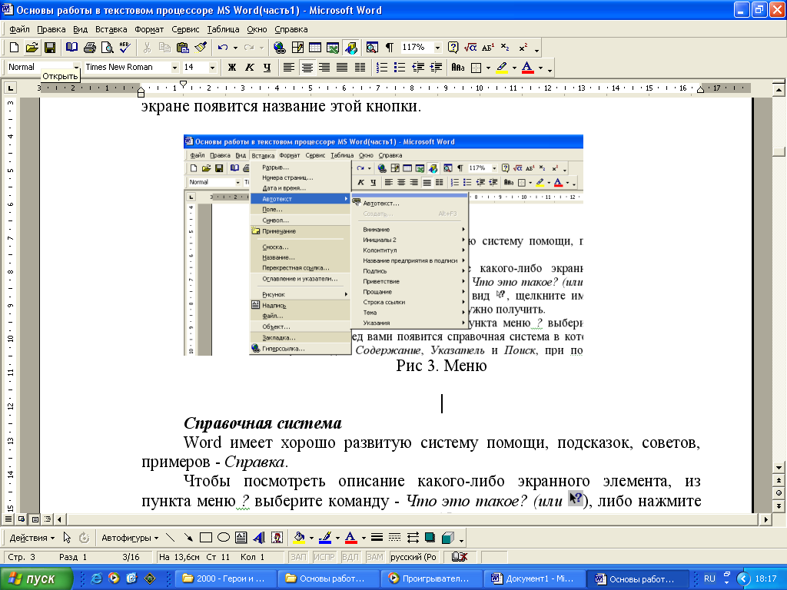Open the Document Map icon

(372, 48)
